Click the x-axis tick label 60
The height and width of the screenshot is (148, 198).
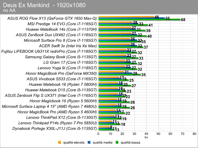170,134
